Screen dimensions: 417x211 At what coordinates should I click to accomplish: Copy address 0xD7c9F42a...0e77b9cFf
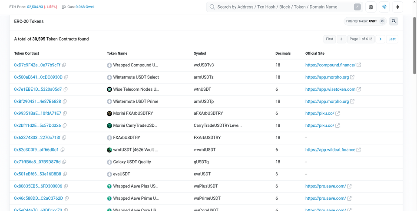click(64, 65)
